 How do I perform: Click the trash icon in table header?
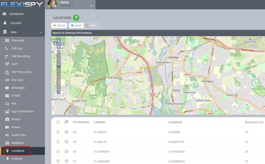[x=58, y=122]
